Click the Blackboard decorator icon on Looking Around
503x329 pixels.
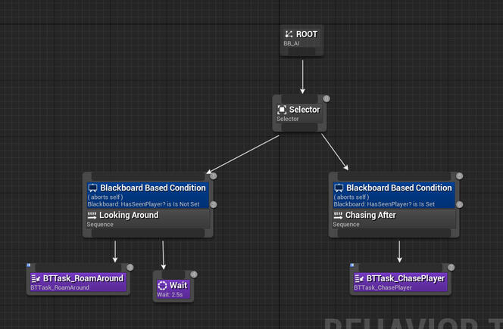93,188
